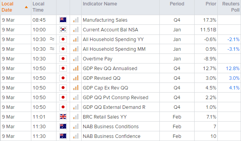Click the Indicator Name column header
The height and width of the screenshot is (141, 241).
[100, 4]
